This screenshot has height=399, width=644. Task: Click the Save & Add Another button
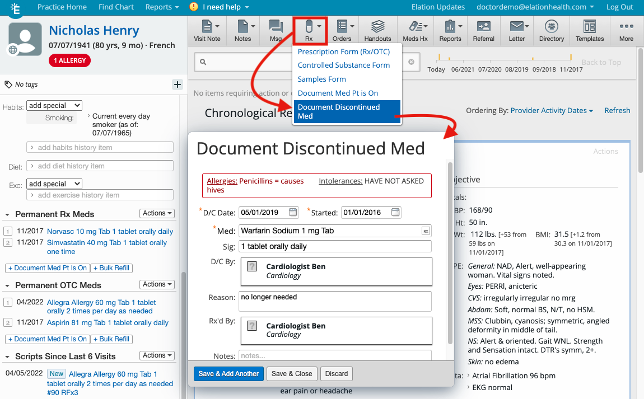(228, 373)
